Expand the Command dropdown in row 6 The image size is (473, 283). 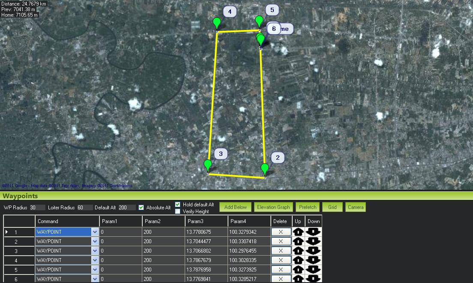(x=95, y=279)
